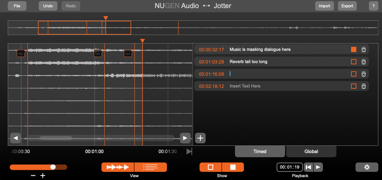The height and width of the screenshot is (180, 382).
Task: Delete the 'Reverb tail too long' note
Action: [x=364, y=62]
